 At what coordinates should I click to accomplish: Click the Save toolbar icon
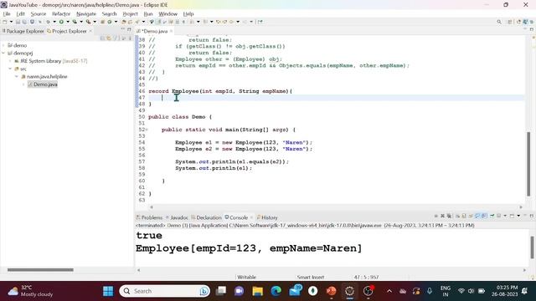[18, 22]
